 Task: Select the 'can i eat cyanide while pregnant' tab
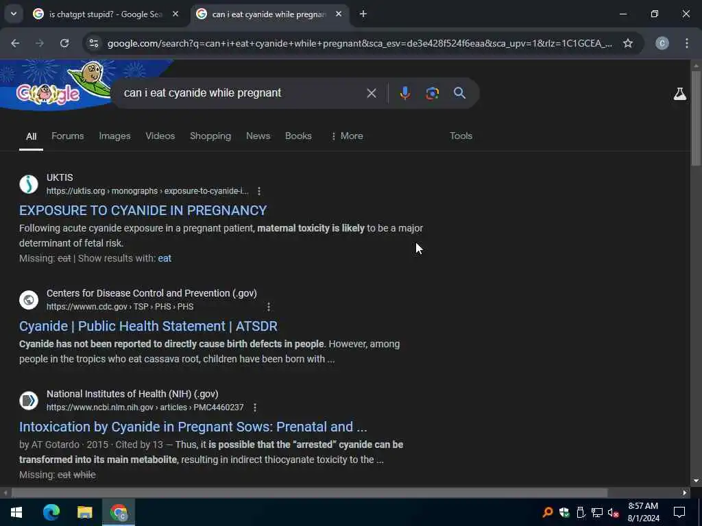pos(269,14)
